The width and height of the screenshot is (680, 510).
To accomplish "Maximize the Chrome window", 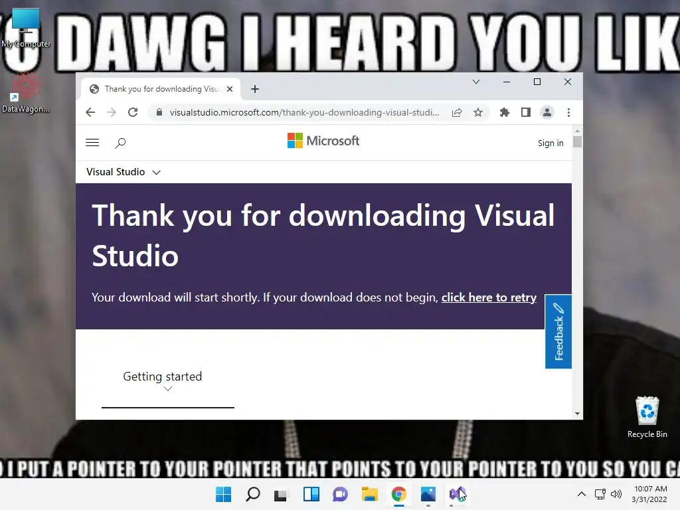I will click(x=537, y=82).
